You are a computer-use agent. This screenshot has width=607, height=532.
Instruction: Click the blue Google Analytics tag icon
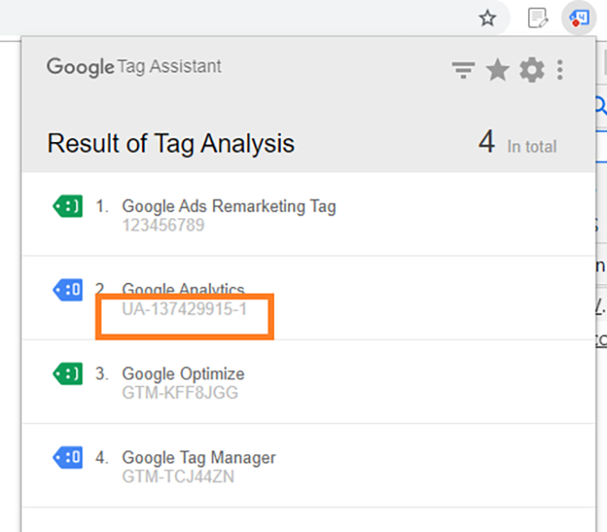click(x=68, y=289)
